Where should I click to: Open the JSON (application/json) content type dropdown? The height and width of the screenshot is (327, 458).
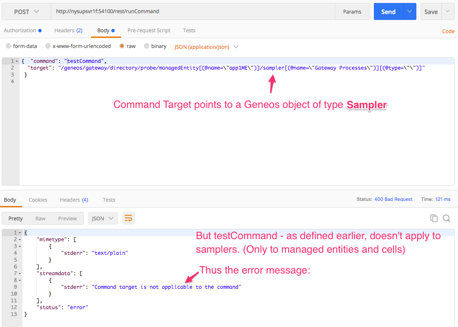[206, 47]
